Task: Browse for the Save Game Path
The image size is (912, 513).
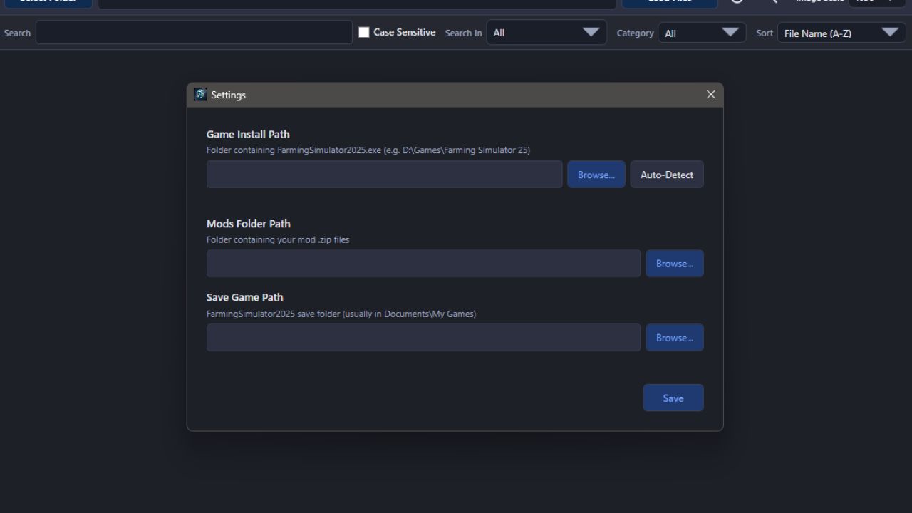Action: tap(674, 337)
